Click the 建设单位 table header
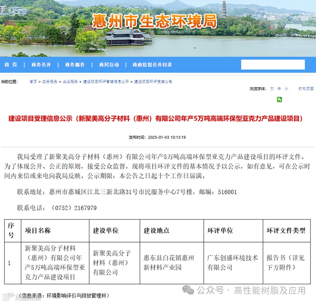This screenshot has height=303, width=316. coord(106,230)
